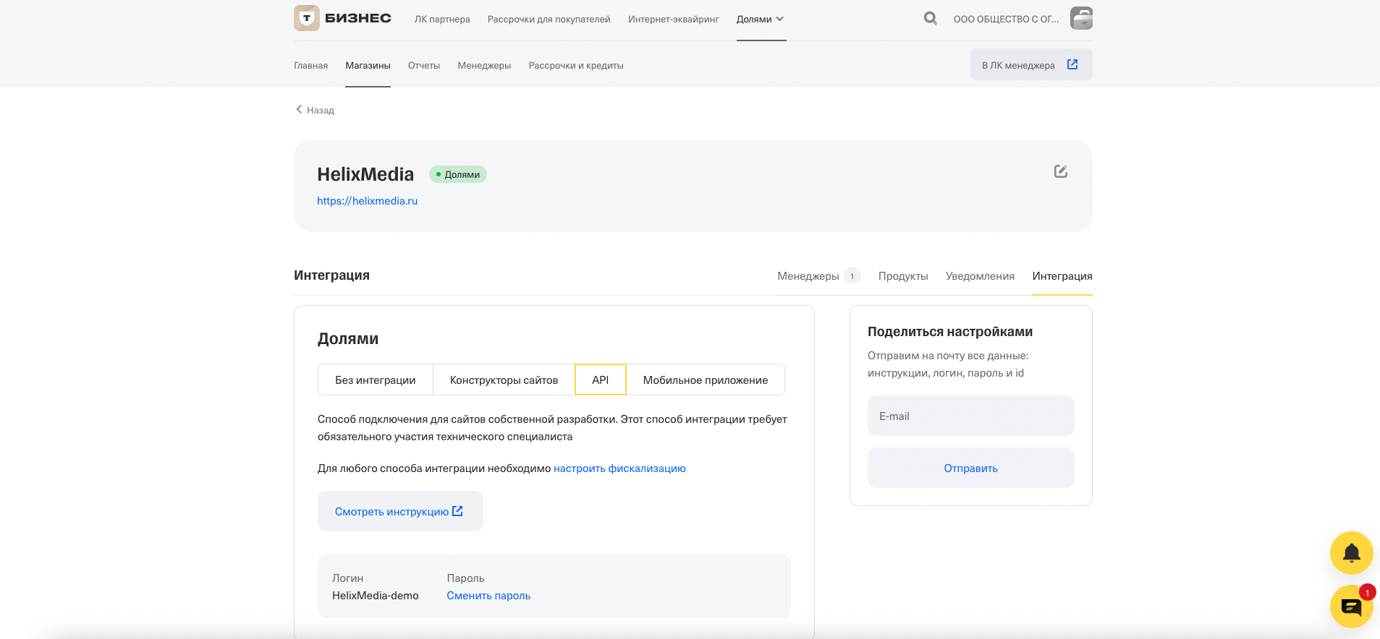Click the Смотреть инструкцию button

[400, 511]
